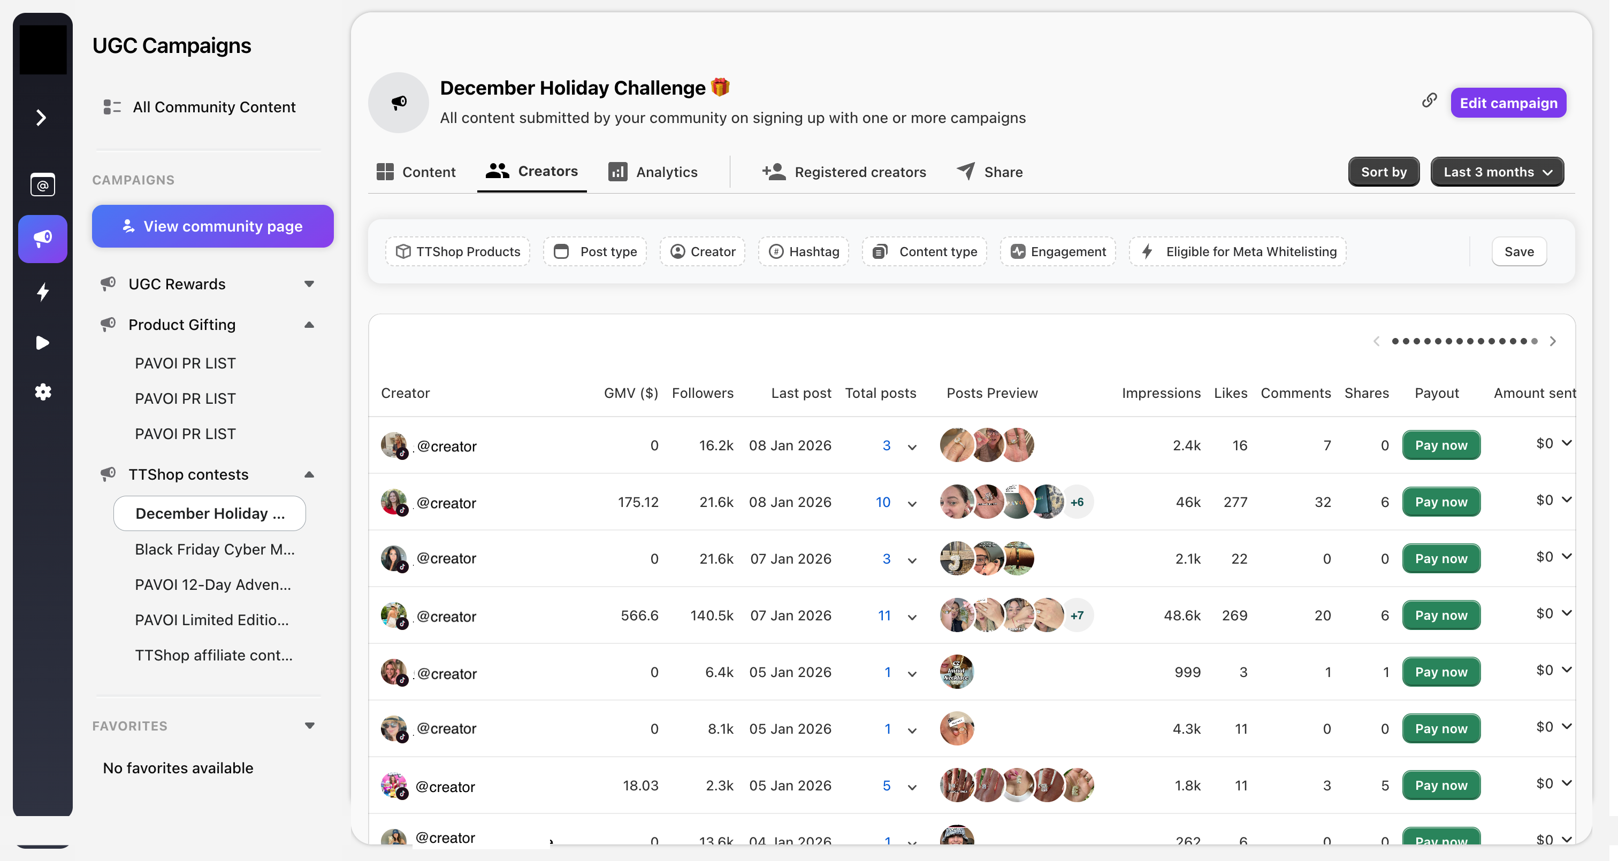Click the Edit campaign button

click(x=1507, y=103)
